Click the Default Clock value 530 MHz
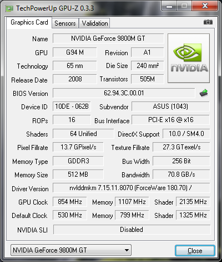The height and width of the screenshot is (262, 222). [70, 215]
